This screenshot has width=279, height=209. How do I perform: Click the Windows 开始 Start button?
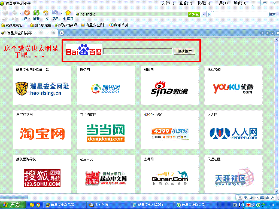(x=13, y=205)
